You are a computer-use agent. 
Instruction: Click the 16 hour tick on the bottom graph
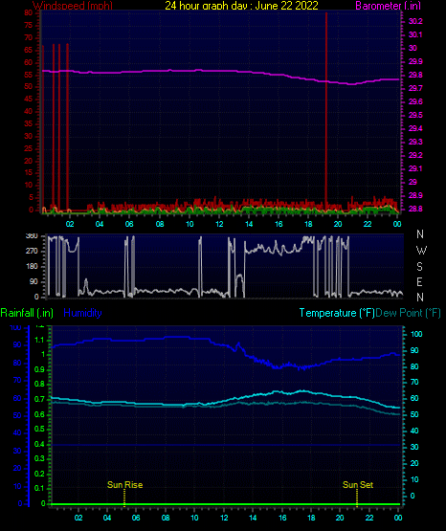coord(282,518)
